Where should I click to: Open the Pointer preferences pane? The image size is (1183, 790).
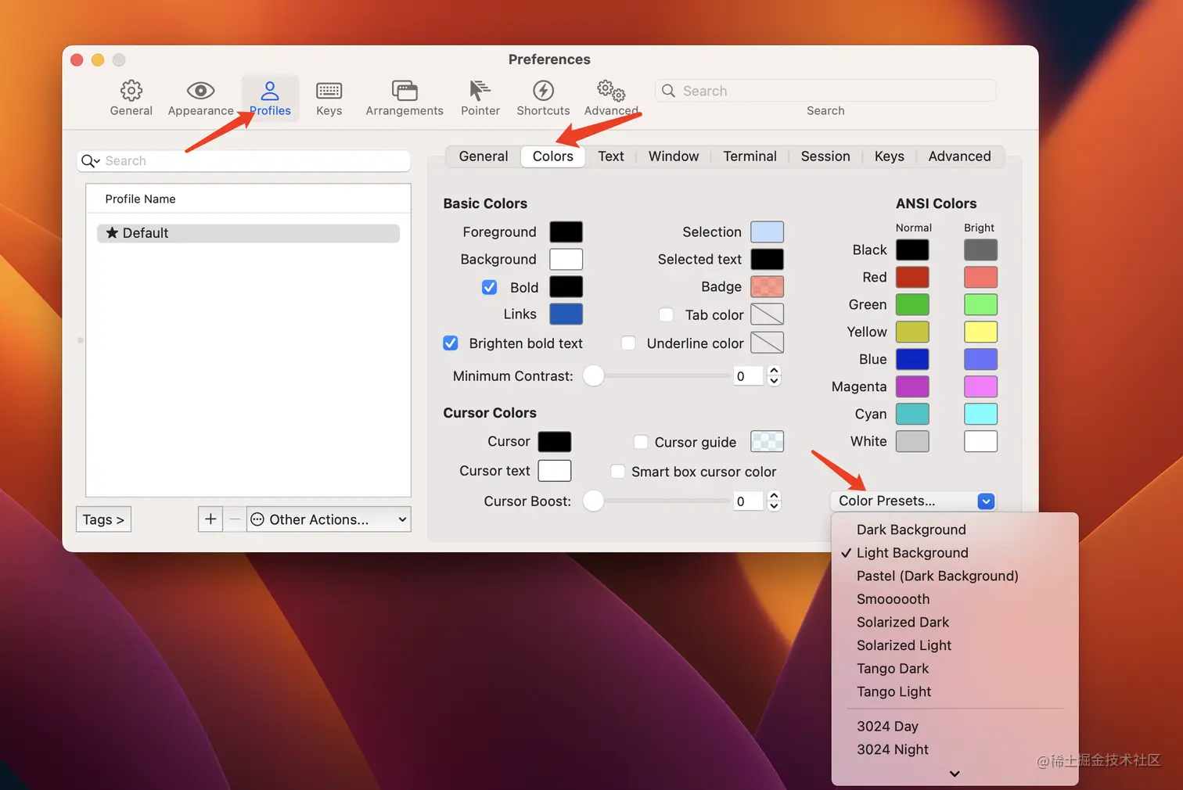[480, 98]
